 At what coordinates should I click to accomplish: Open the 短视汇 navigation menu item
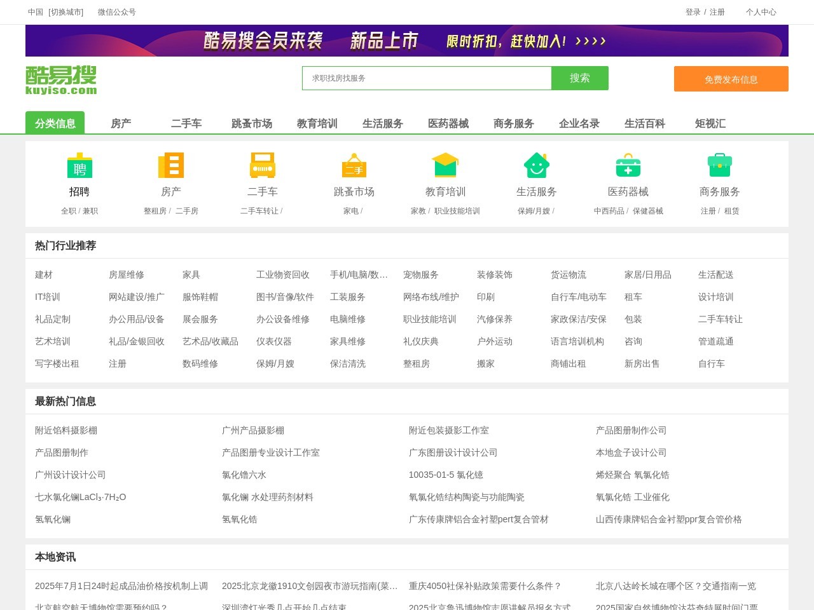pos(710,124)
